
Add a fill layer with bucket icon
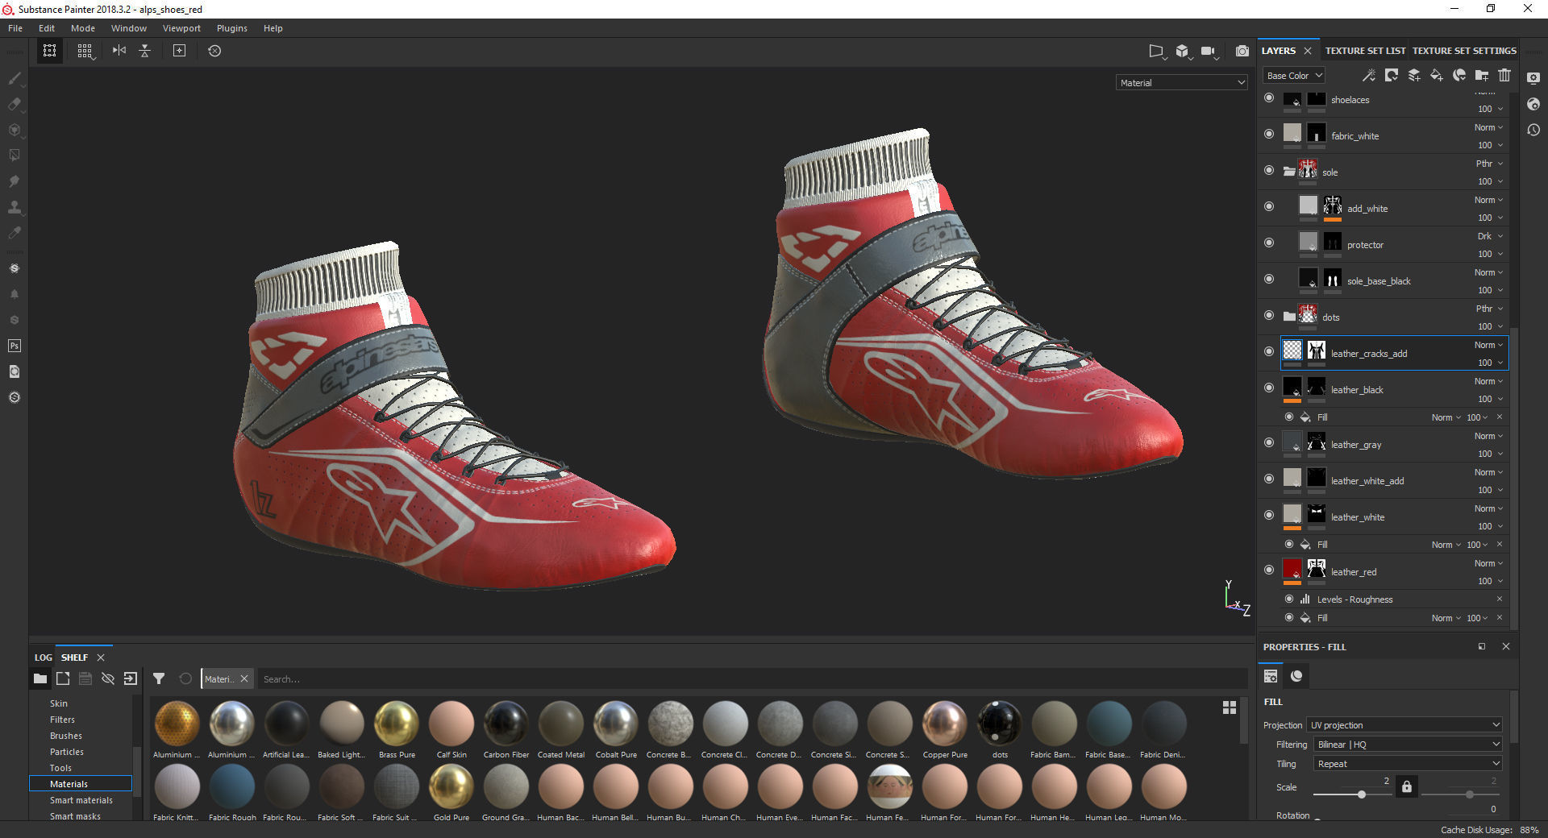pos(1437,75)
